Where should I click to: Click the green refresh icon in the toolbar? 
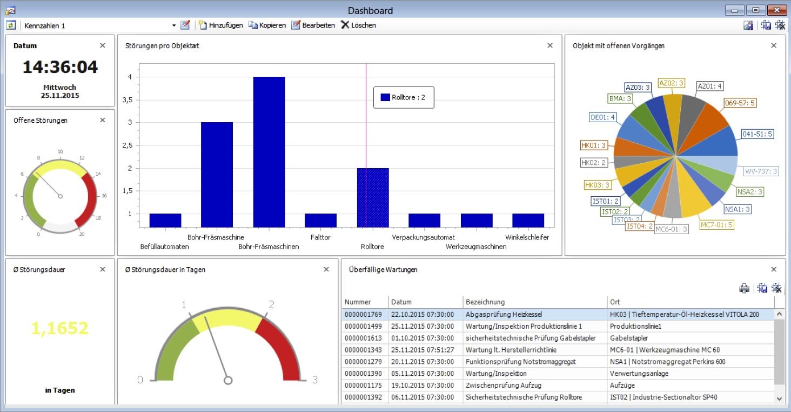[11, 25]
